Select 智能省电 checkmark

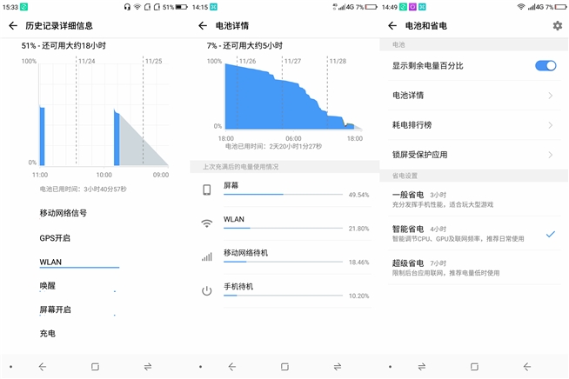pyautogui.click(x=551, y=234)
